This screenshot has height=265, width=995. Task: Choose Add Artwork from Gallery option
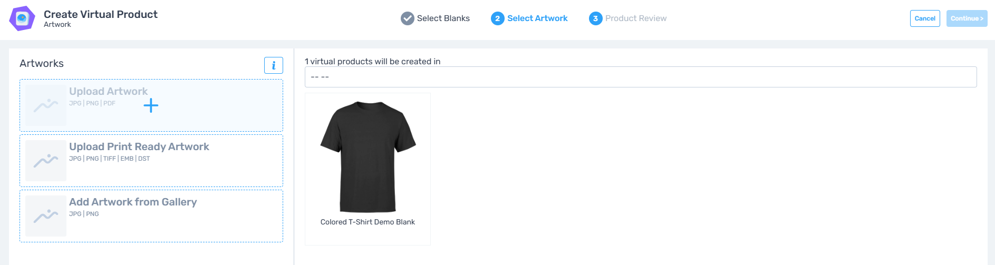[x=133, y=202]
